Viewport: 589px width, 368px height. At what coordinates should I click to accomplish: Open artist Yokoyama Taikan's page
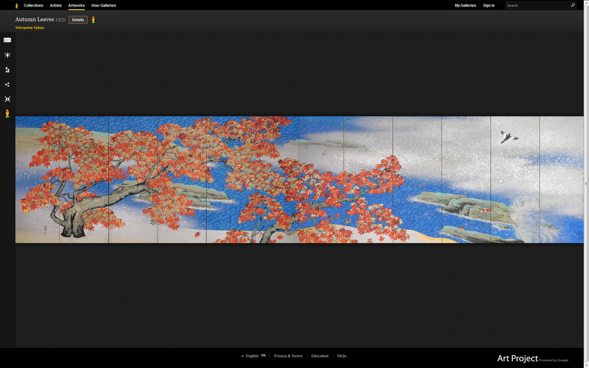(30, 28)
